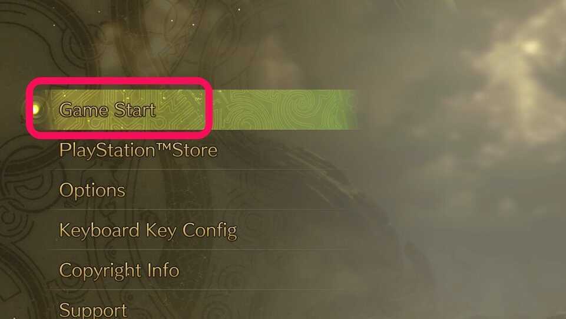Click the word "Keyboard" in the key config entry
The height and width of the screenshot is (319, 566).
(100, 230)
